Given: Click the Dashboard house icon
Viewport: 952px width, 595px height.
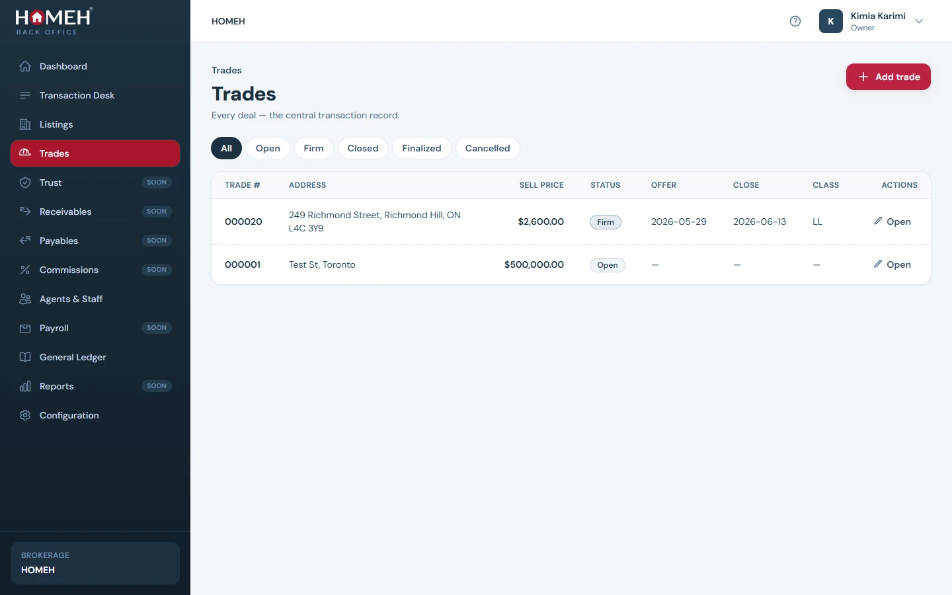Looking at the screenshot, I should [25, 66].
